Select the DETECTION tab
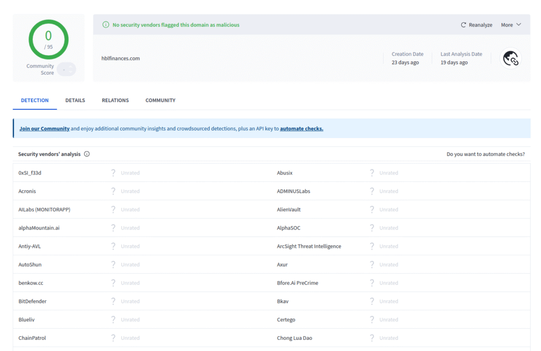 [x=34, y=100]
